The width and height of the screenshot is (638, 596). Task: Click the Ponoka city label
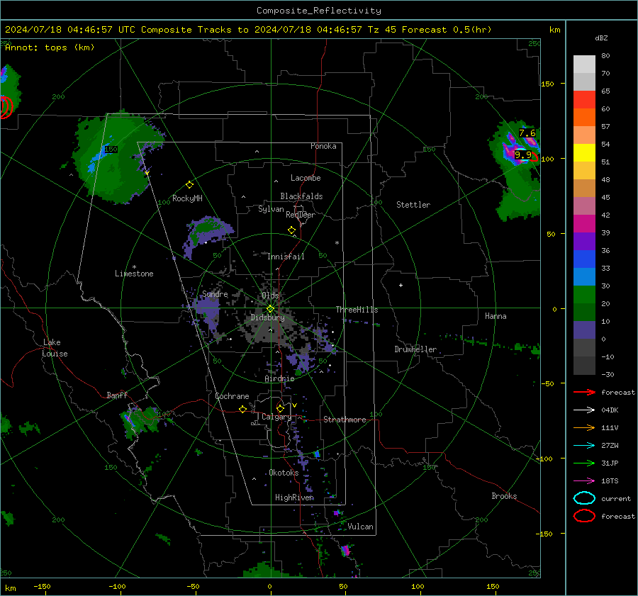point(323,146)
